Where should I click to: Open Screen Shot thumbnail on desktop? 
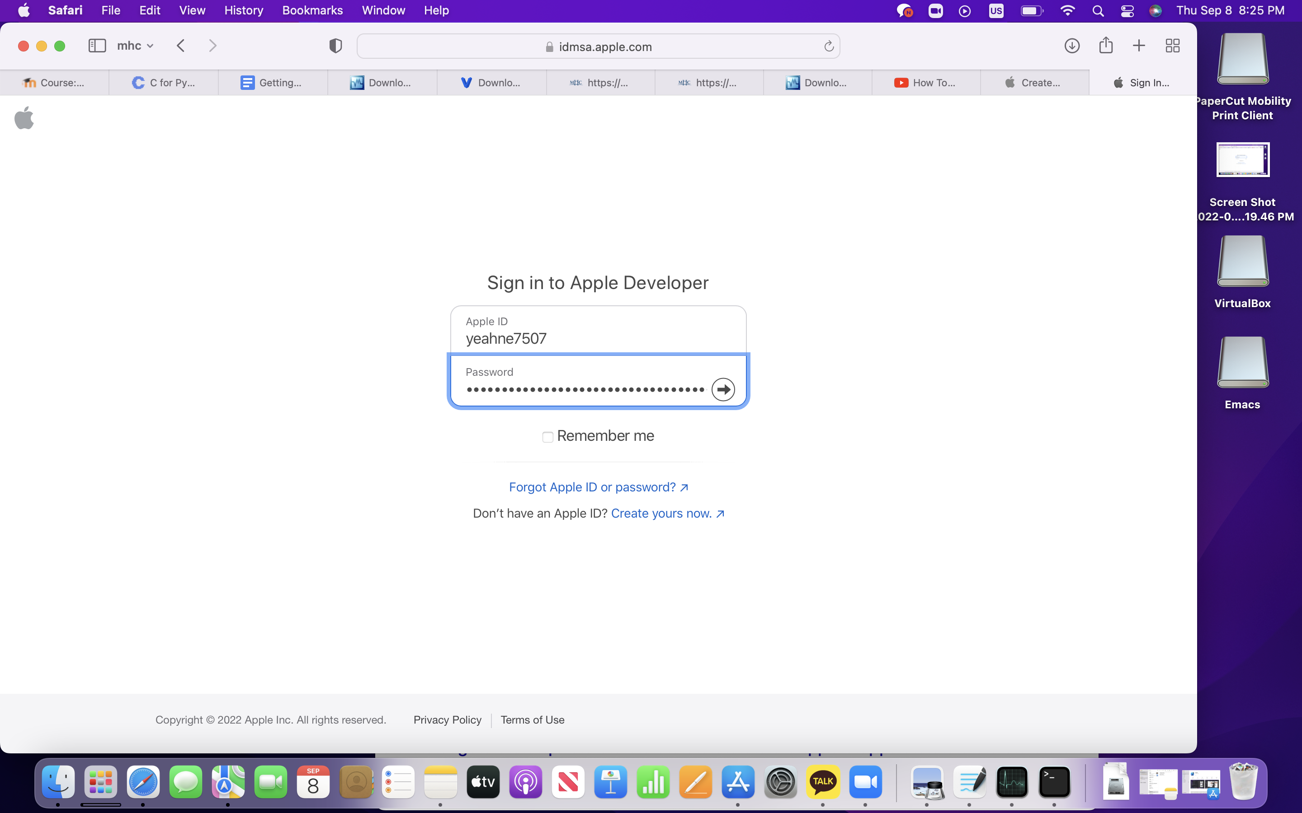click(1242, 160)
